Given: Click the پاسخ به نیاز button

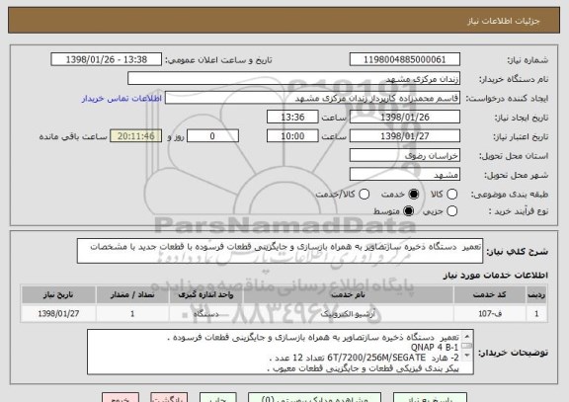Looking at the screenshot, I should [430, 398].
